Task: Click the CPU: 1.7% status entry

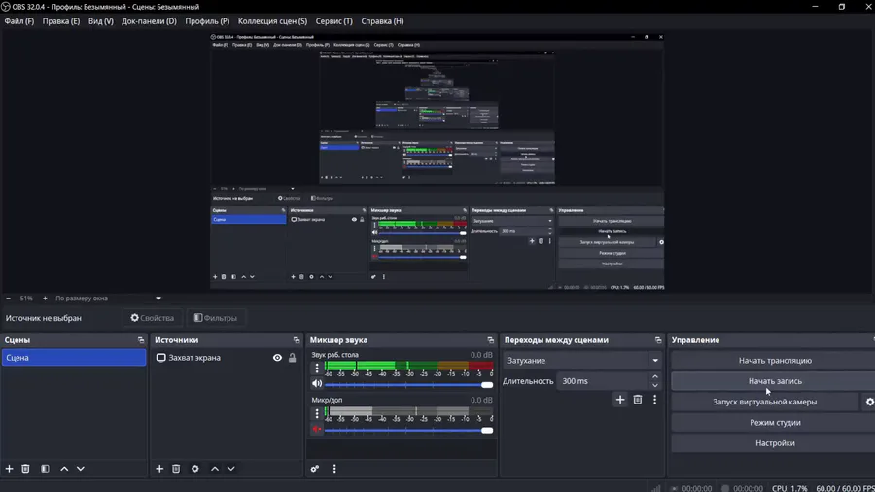Action: [789, 488]
